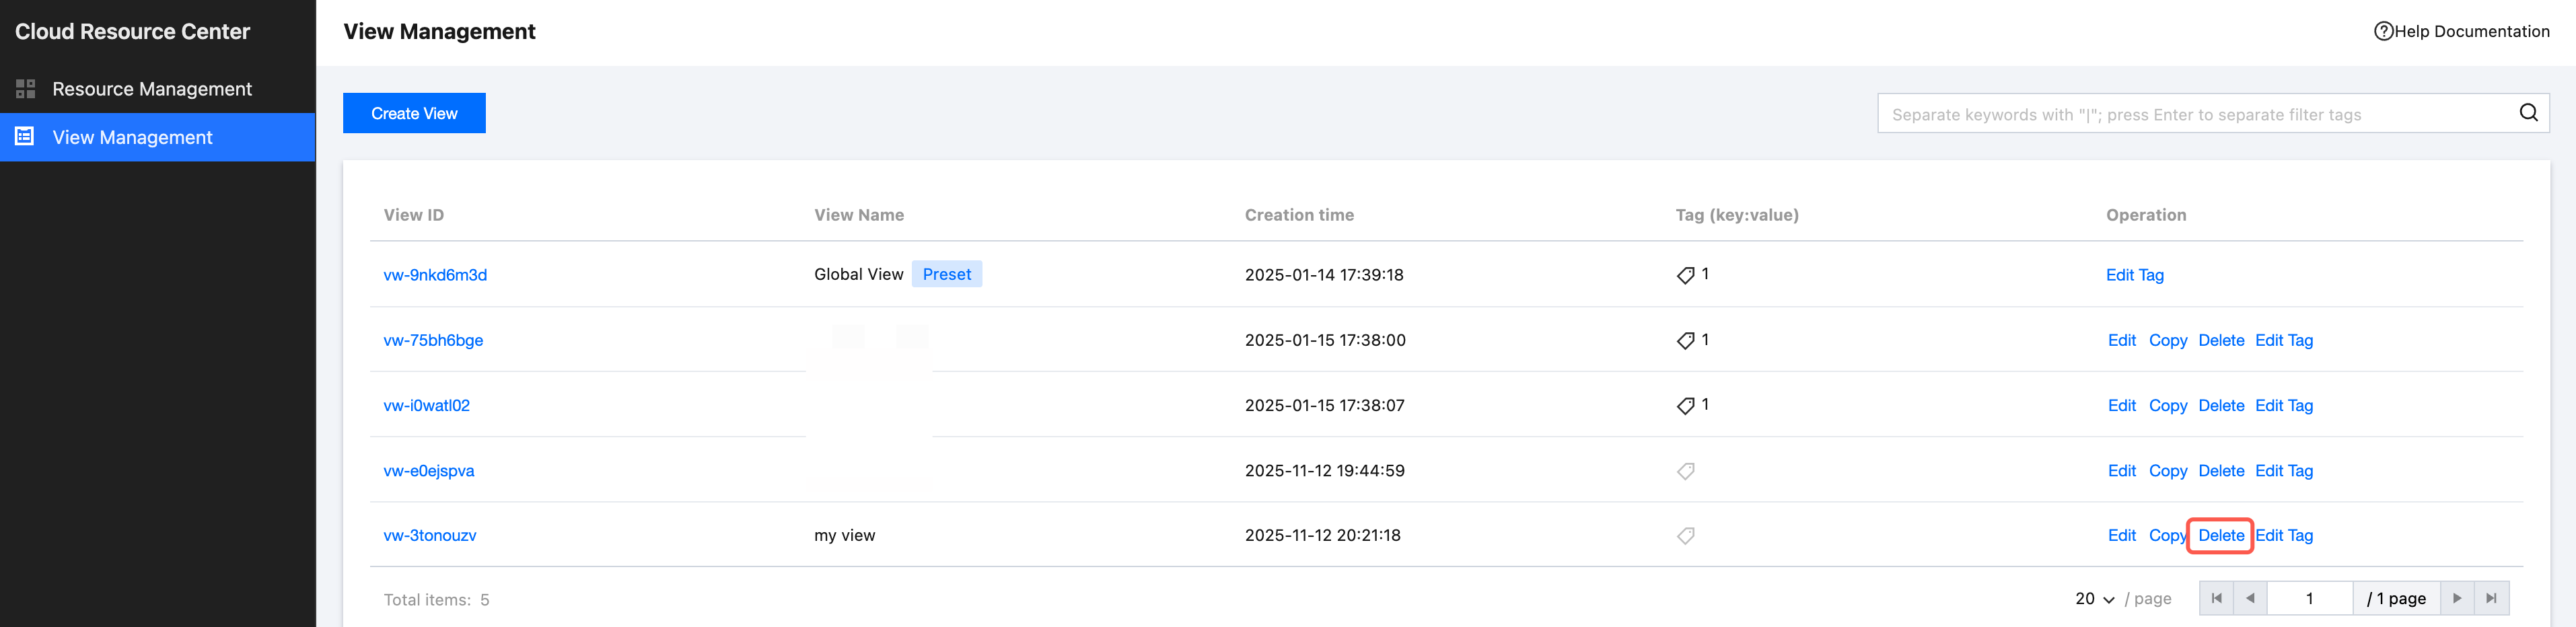Viewport: 2576px width, 627px height.
Task: Copy the view vw-75bh6bge
Action: click(x=2167, y=341)
